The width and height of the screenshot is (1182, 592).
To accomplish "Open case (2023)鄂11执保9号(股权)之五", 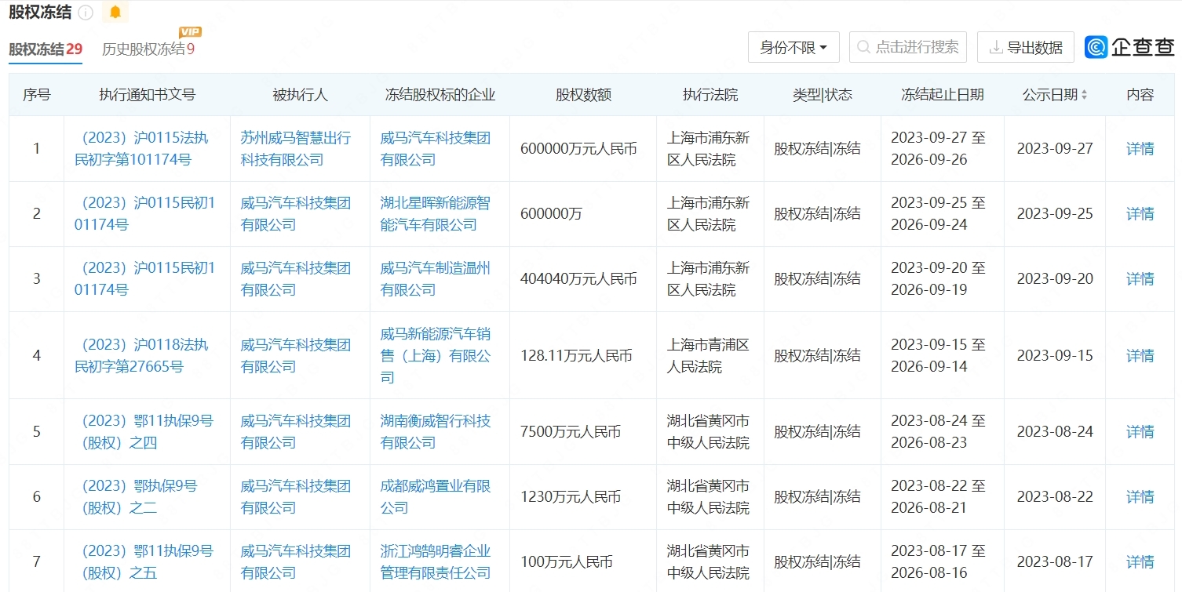I will click(144, 562).
